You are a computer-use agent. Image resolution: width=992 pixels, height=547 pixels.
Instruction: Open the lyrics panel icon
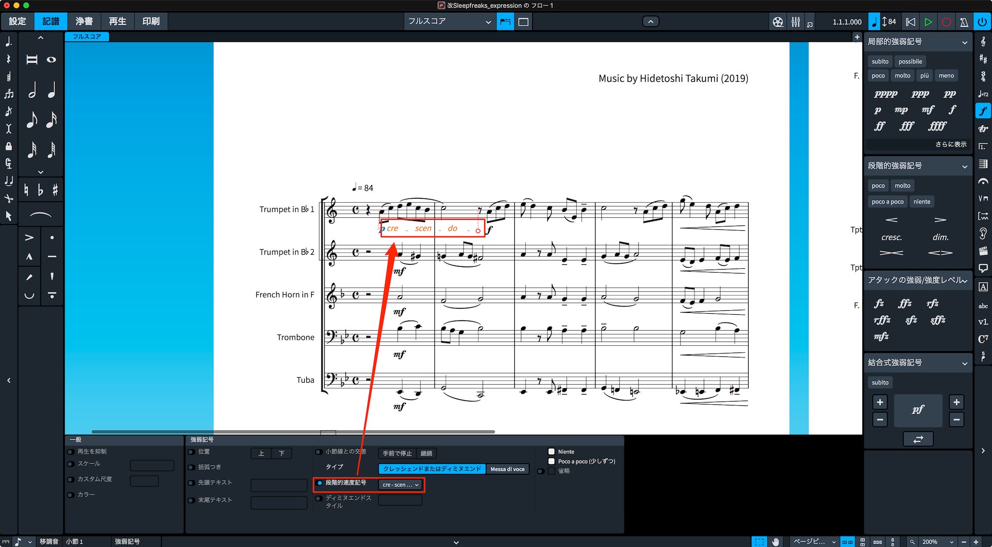tap(983, 306)
